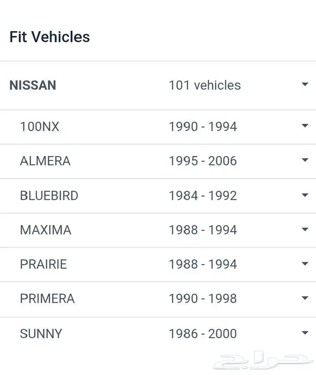Click the Fit Vehicles heading

[x=50, y=37]
